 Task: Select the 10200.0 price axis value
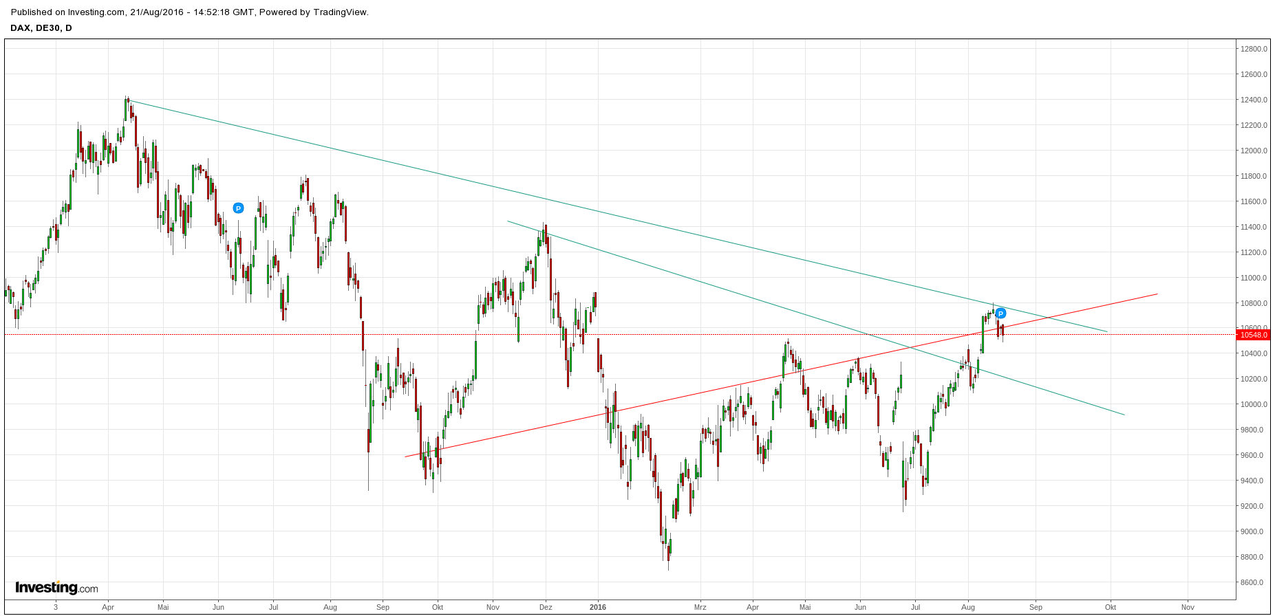click(x=1254, y=379)
